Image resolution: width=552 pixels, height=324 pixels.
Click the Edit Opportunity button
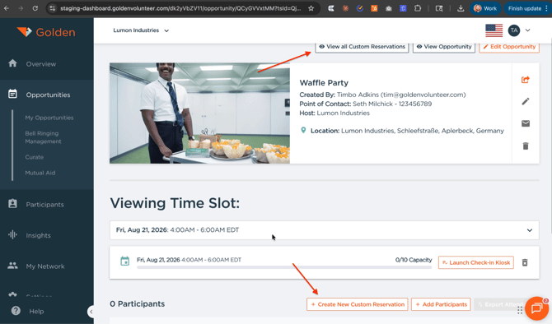coord(509,47)
